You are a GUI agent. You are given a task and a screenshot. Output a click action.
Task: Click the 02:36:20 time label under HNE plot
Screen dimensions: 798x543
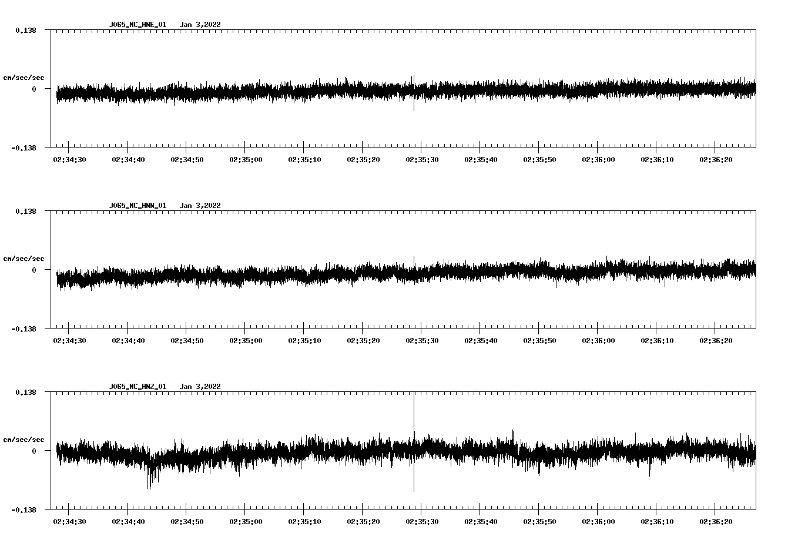(x=716, y=160)
